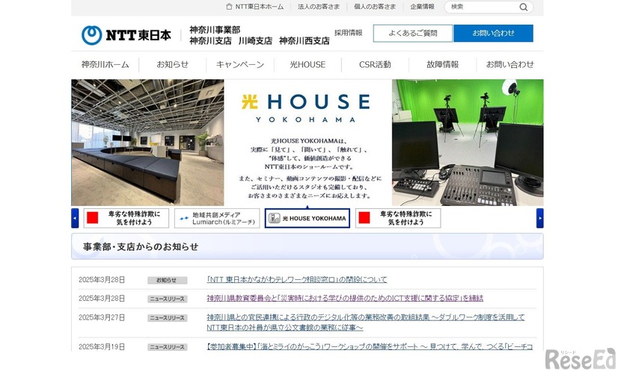Click blue お問い合わせ button
Image resolution: width=618 pixels, height=371 pixels.
[494, 33]
